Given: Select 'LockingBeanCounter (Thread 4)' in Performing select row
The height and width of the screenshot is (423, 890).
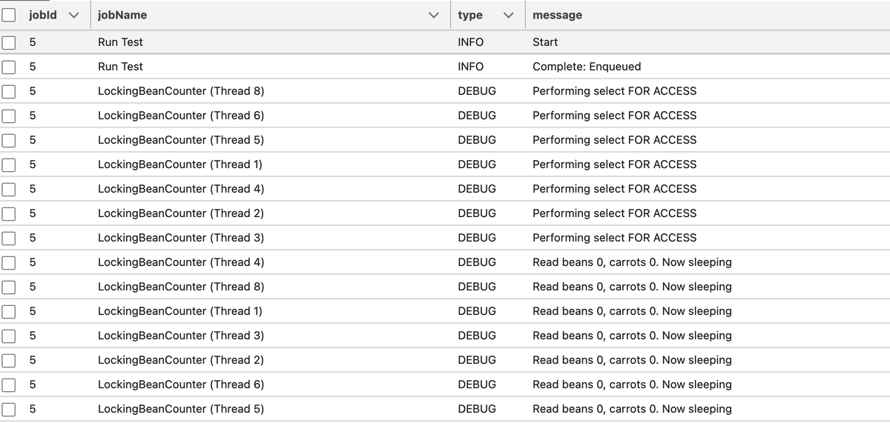Looking at the screenshot, I should point(181,189).
